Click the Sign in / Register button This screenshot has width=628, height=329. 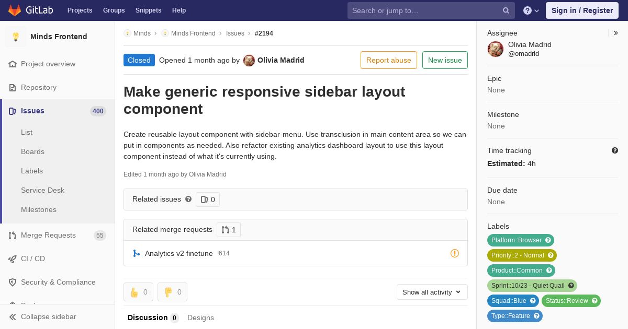[582, 10]
